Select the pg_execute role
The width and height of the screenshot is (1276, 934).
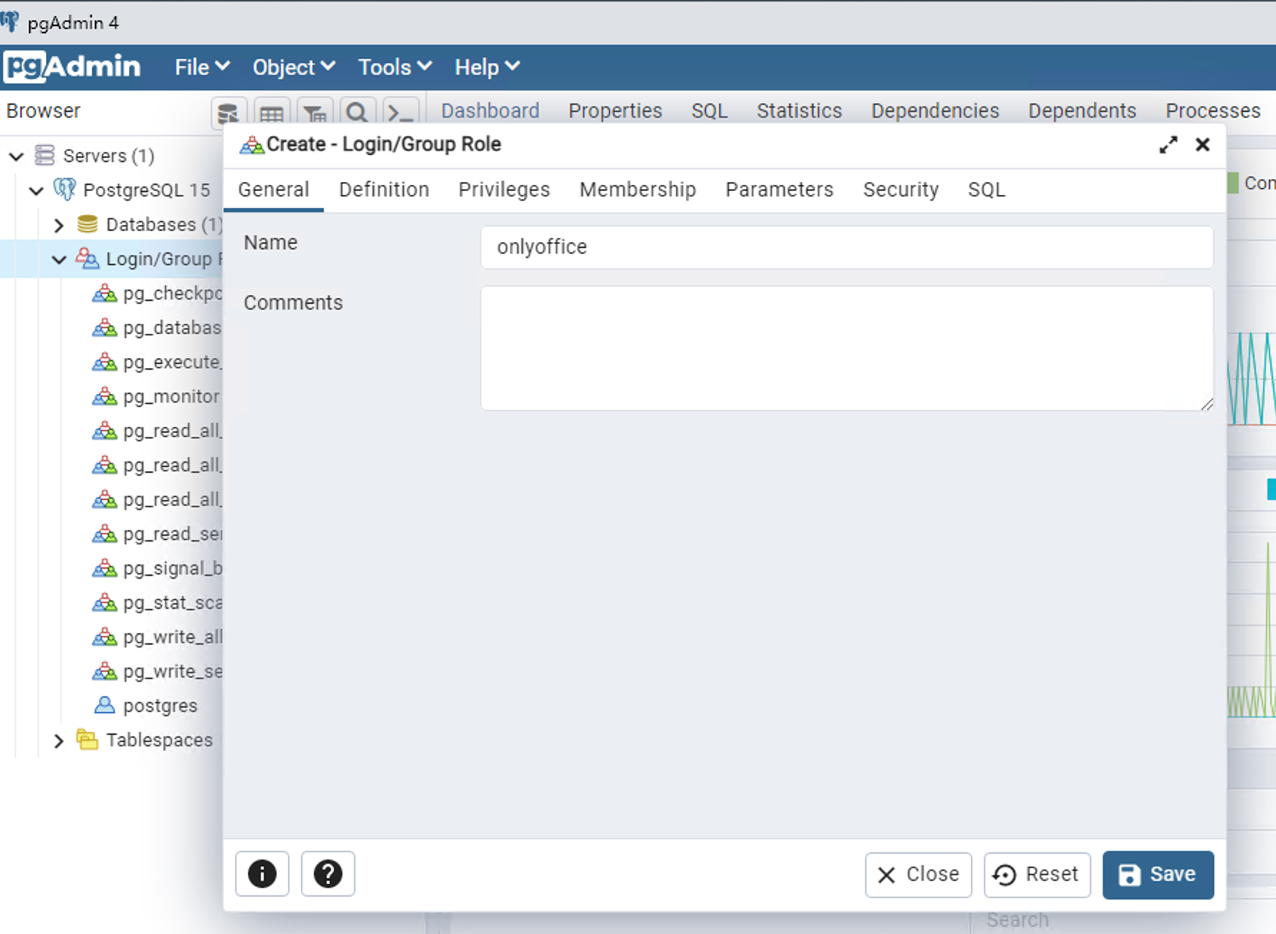[173, 362]
